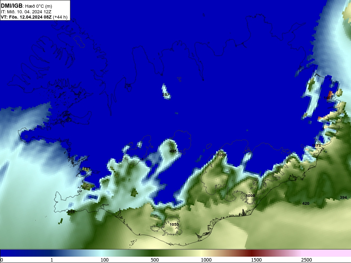Click the 420 map value label
This screenshot has height=263, width=351.
tap(306, 203)
